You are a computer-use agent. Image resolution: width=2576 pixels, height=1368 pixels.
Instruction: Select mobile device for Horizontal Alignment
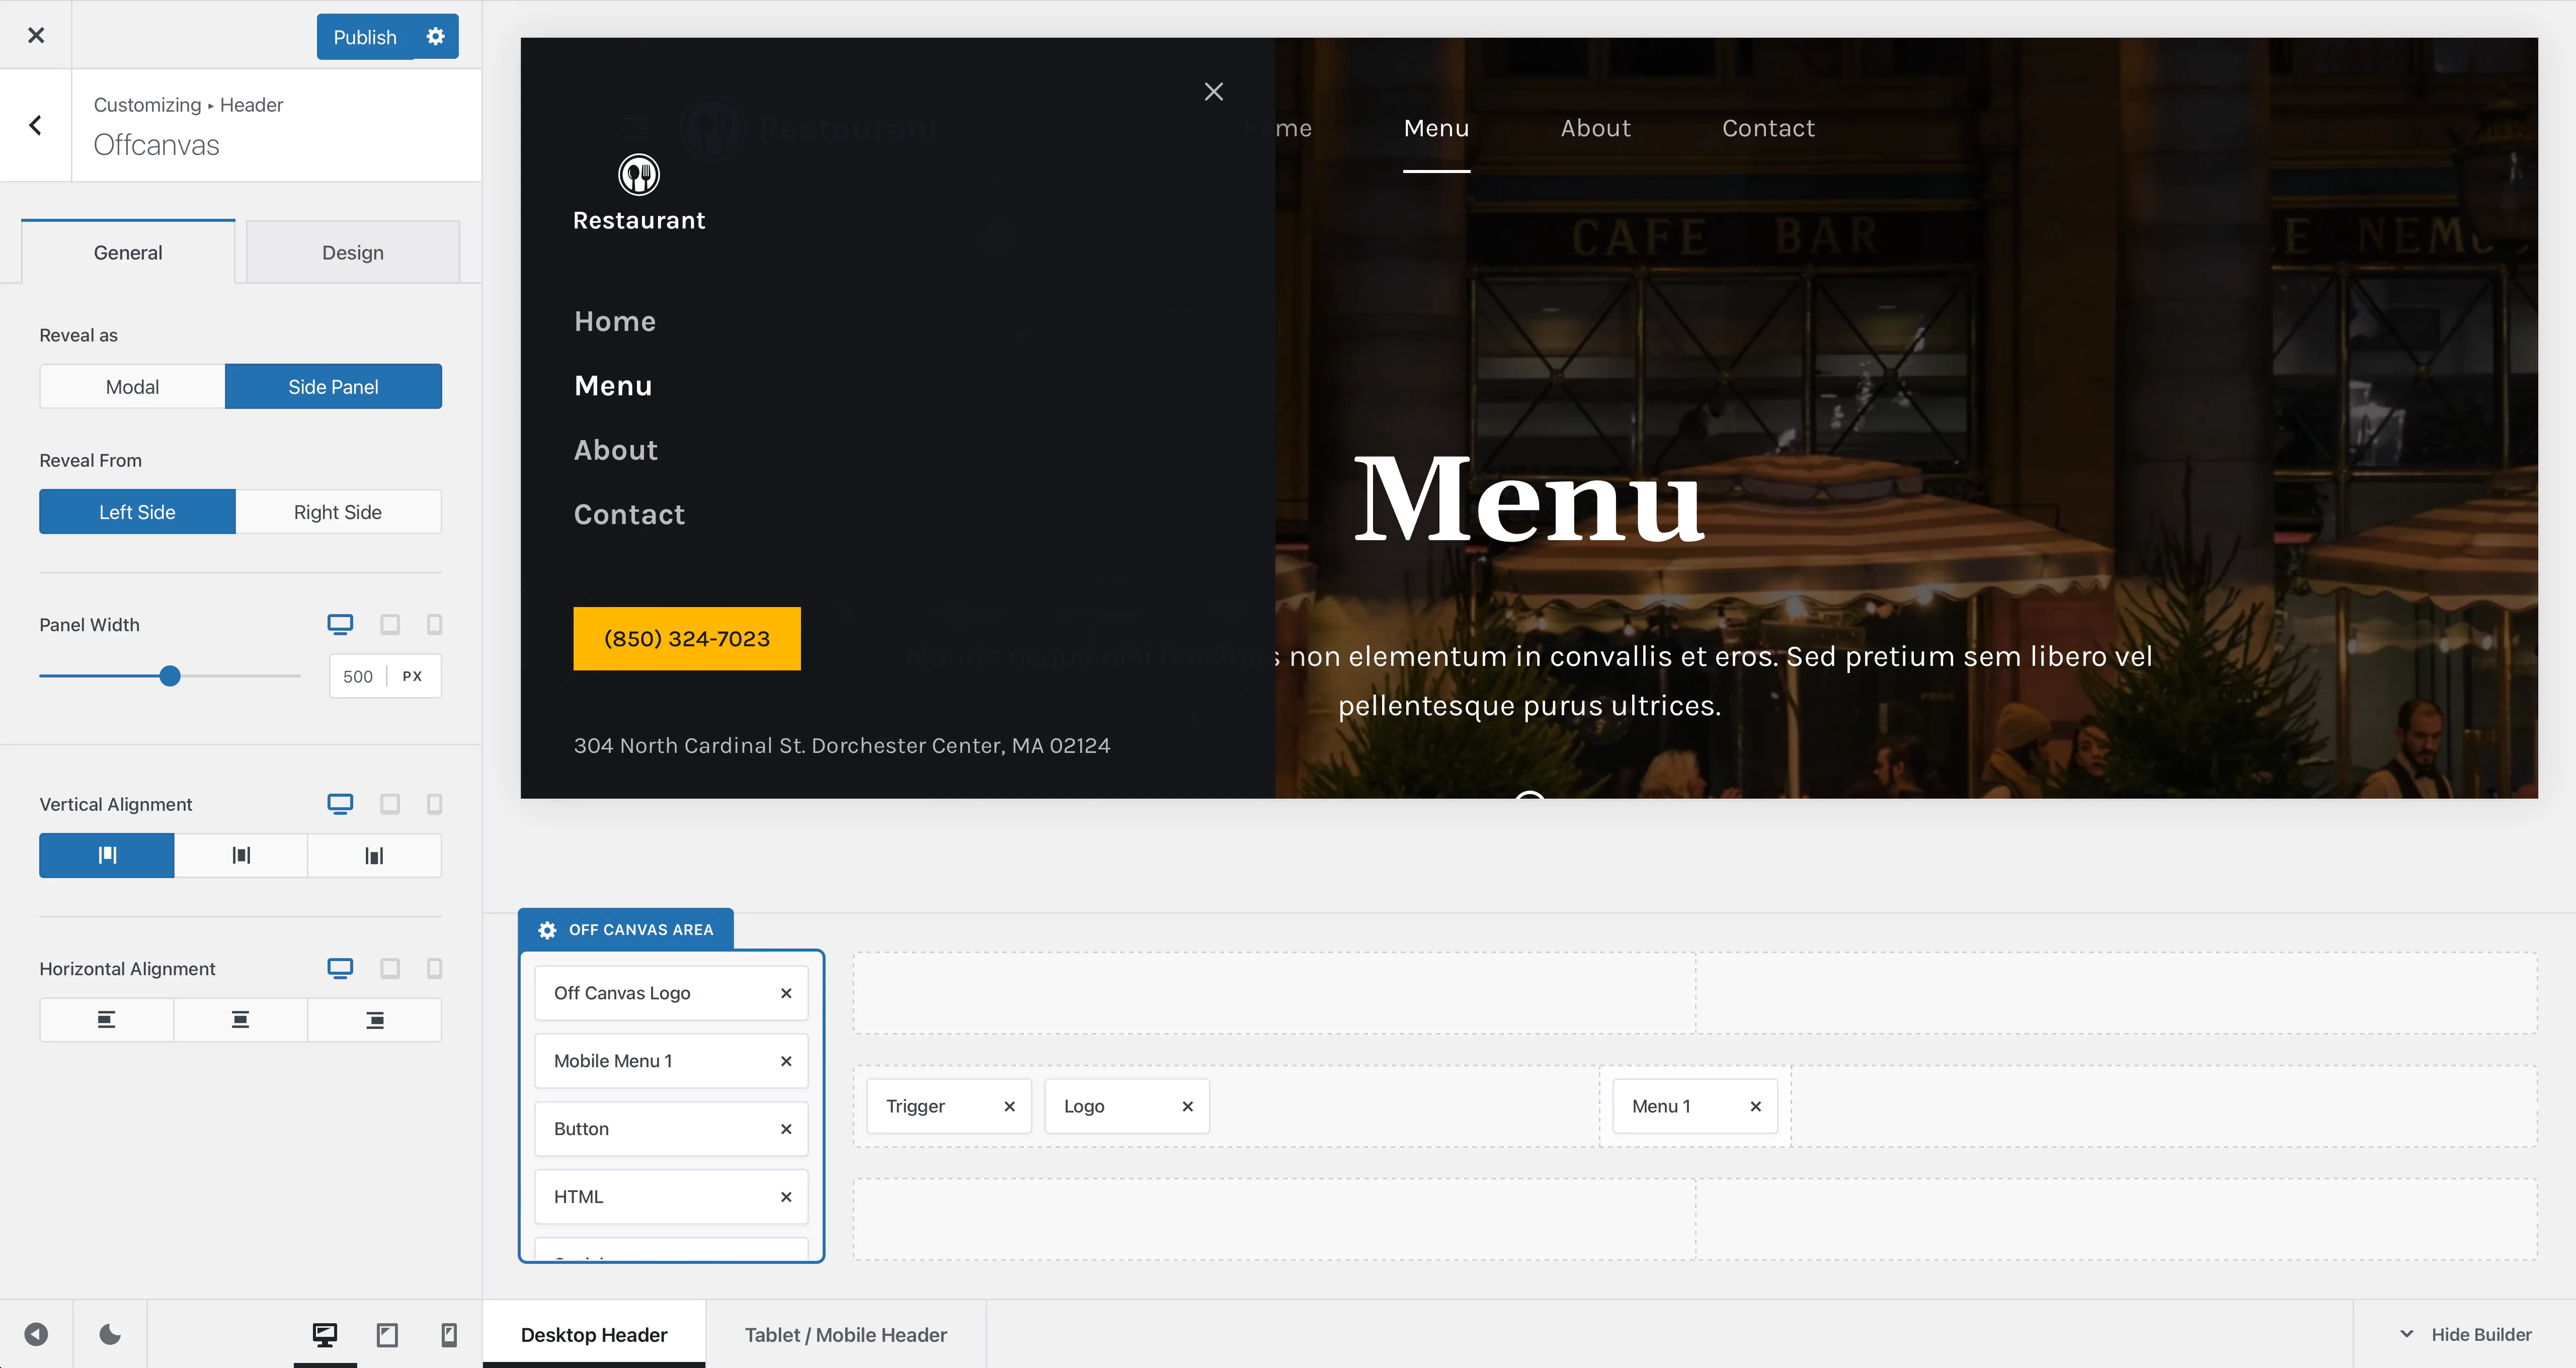pos(434,968)
